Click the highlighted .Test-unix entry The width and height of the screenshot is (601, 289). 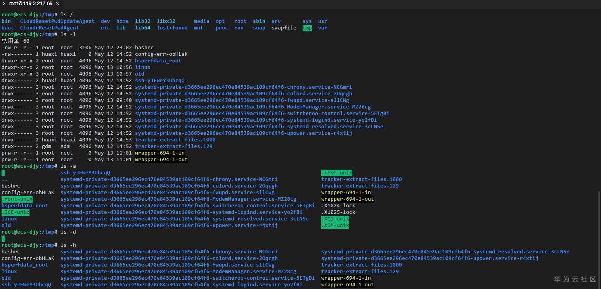[x=336, y=173]
